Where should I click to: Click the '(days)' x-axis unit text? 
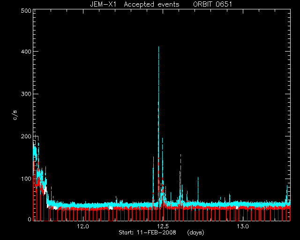pyautogui.click(x=195, y=232)
